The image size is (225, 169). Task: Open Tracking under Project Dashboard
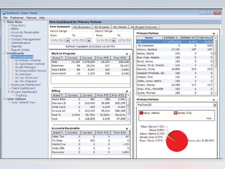click(21, 95)
